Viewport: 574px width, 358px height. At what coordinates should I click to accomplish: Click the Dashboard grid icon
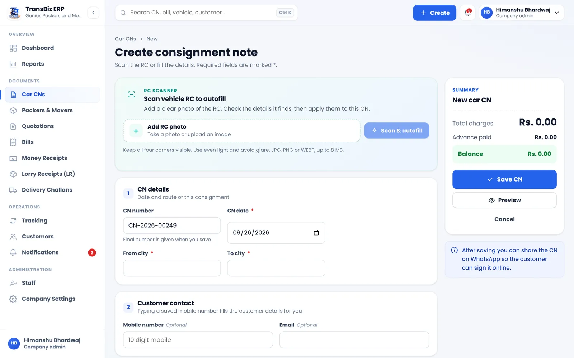click(13, 48)
